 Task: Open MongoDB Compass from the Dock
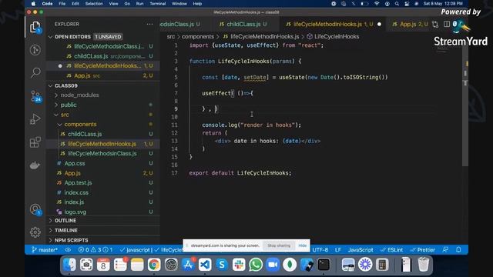tap(290, 265)
